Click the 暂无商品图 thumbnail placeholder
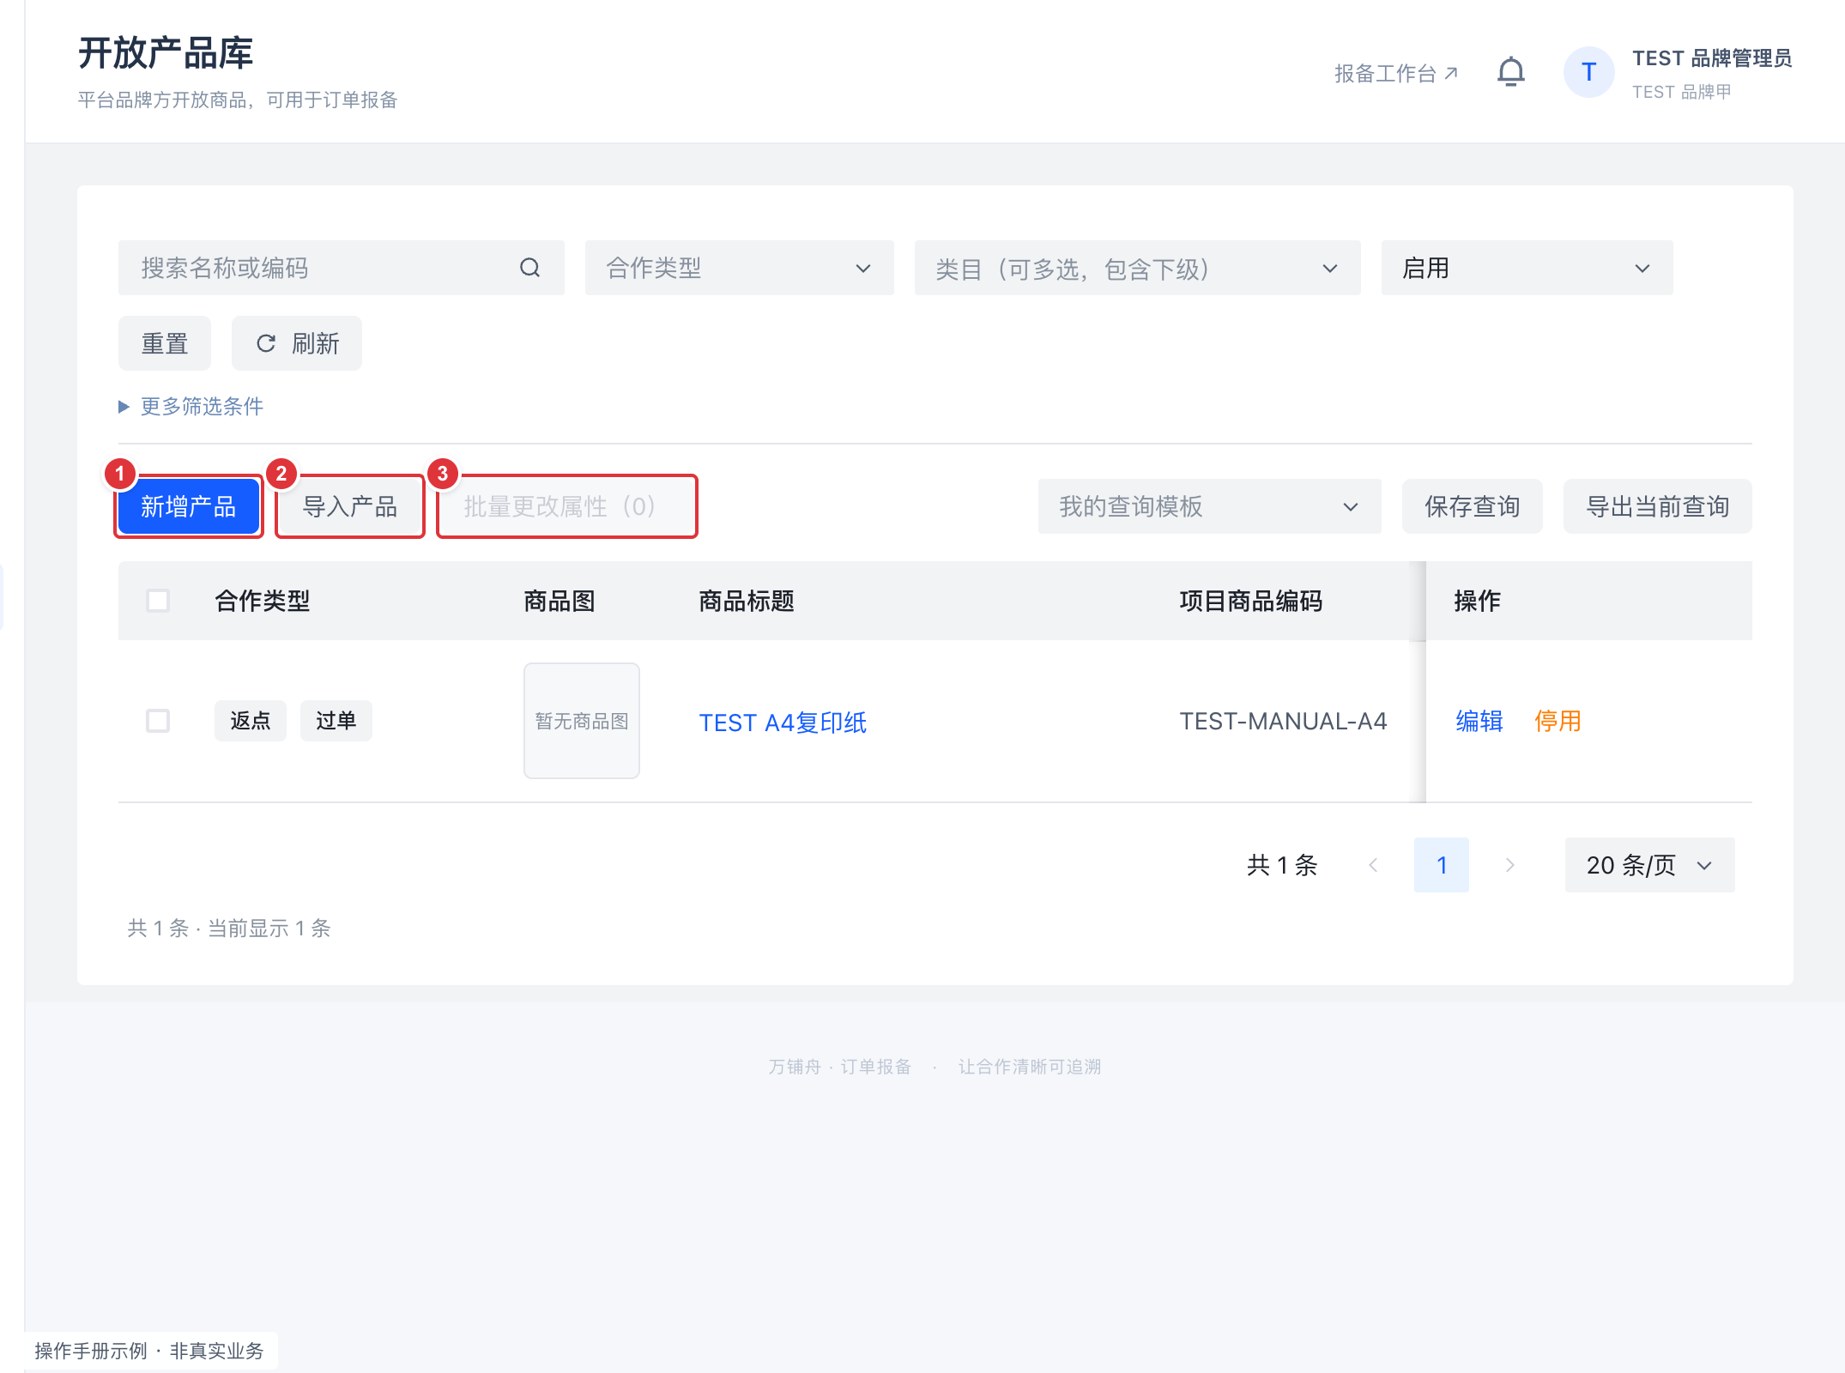The width and height of the screenshot is (1845, 1373). pyautogui.click(x=582, y=721)
